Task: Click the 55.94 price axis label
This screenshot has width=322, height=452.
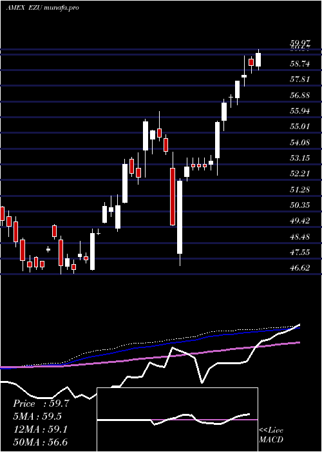Action: click(x=300, y=110)
